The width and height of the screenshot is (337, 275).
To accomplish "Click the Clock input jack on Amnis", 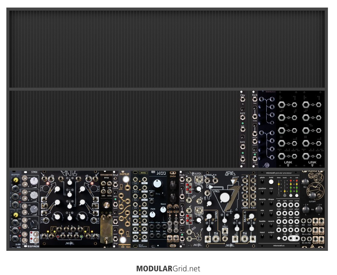I will 135,180.
